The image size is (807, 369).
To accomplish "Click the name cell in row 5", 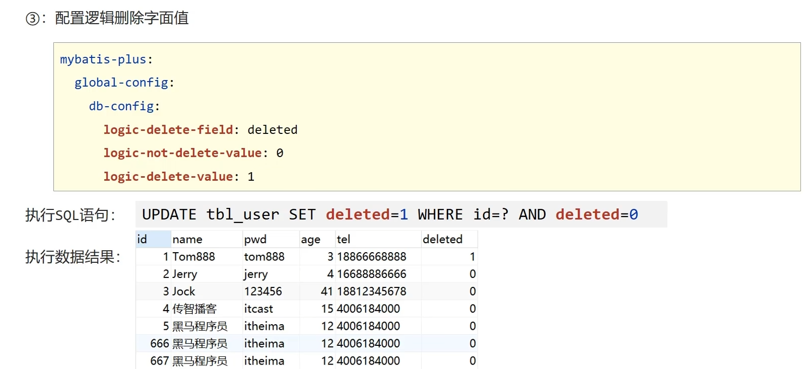I will tap(207, 326).
